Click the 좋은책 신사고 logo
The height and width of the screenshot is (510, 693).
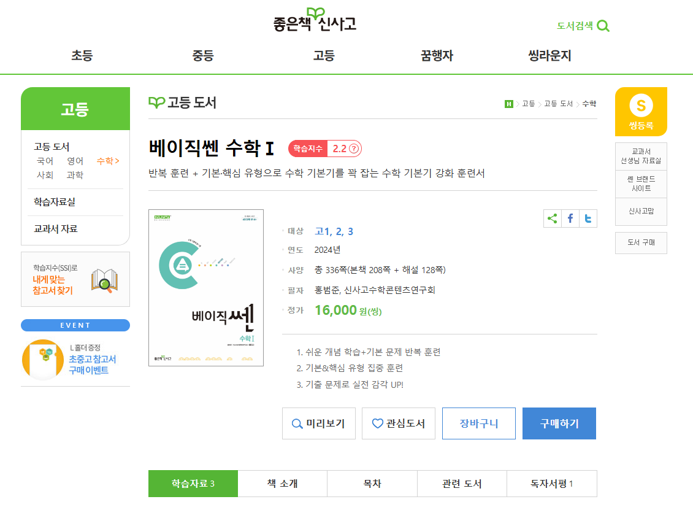[315, 20]
